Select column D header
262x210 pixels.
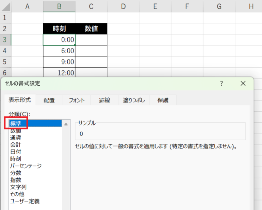(123, 6)
